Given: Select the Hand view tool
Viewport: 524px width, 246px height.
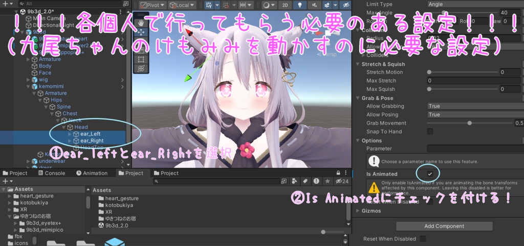Looking at the screenshot, I should coord(141,23).
